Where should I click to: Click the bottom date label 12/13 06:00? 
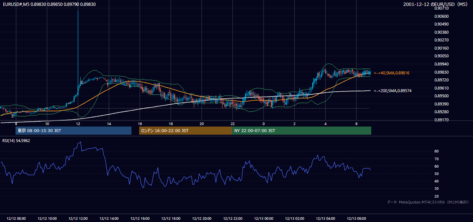coord(356,219)
